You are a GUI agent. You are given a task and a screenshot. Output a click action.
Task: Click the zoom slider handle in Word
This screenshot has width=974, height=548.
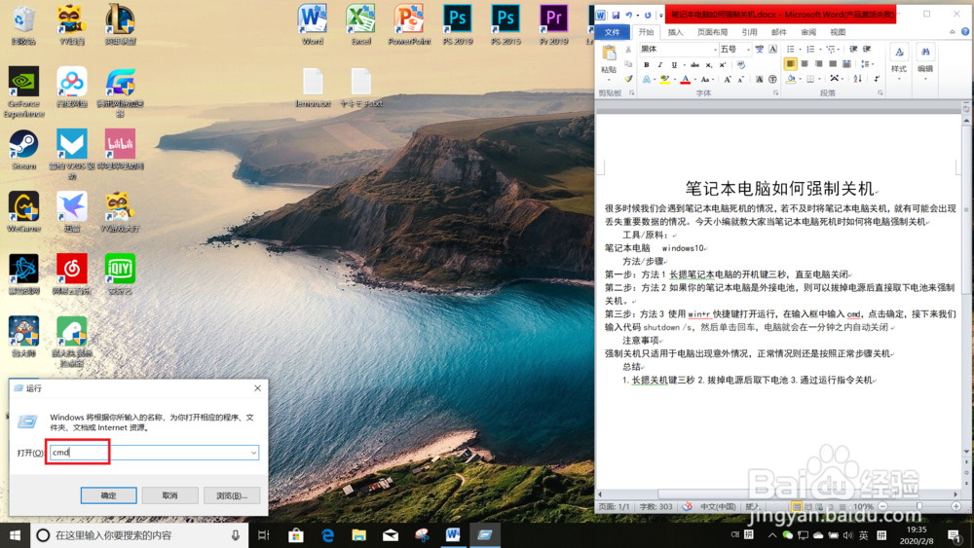(x=919, y=506)
